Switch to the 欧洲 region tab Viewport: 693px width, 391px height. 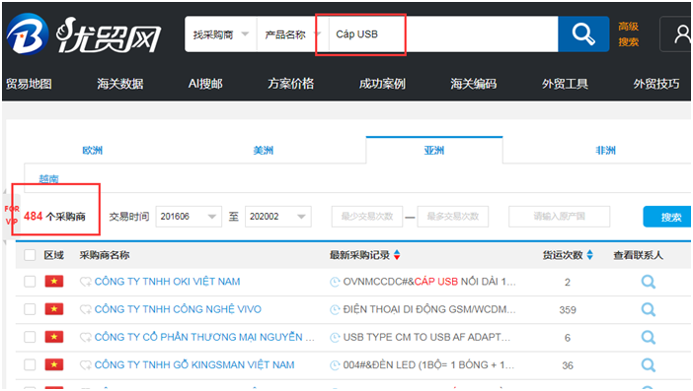93,151
